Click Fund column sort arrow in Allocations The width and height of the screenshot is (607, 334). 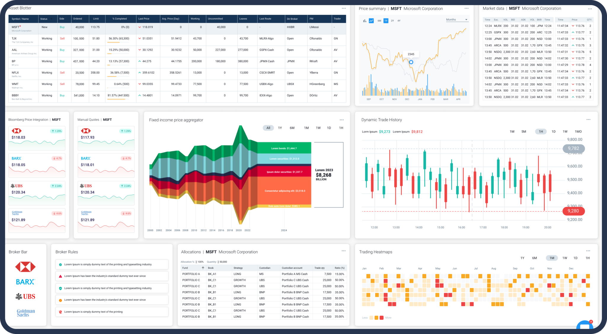(203, 268)
